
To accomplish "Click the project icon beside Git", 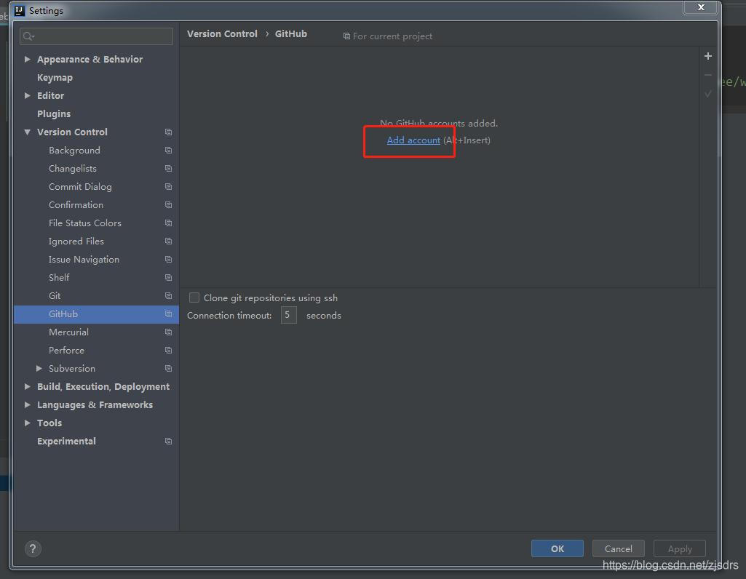I will tap(168, 295).
